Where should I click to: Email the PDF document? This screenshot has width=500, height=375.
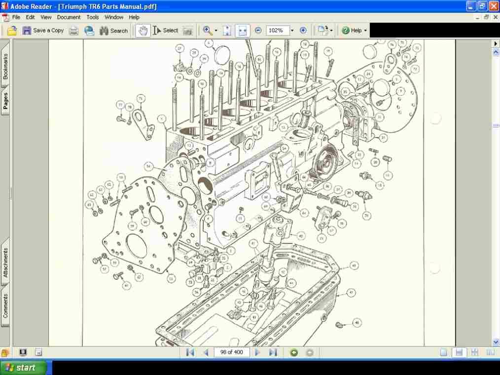tap(89, 30)
